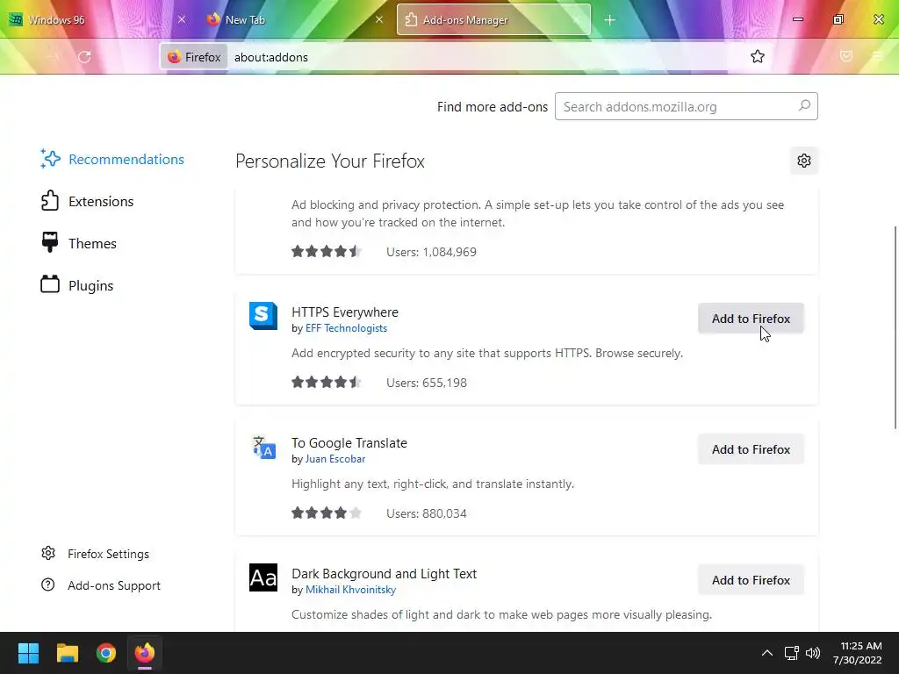The height and width of the screenshot is (674, 899).
Task: Click the Users: 655,198 text
Action: click(x=427, y=383)
